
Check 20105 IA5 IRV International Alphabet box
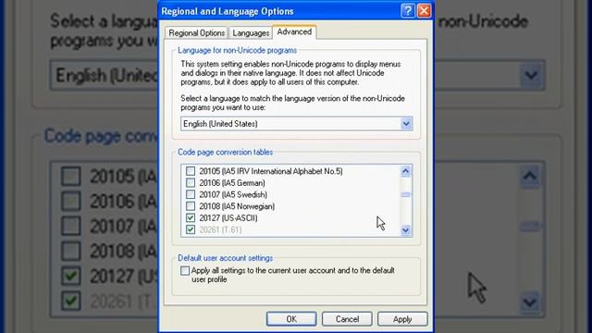click(x=191, y=171)
